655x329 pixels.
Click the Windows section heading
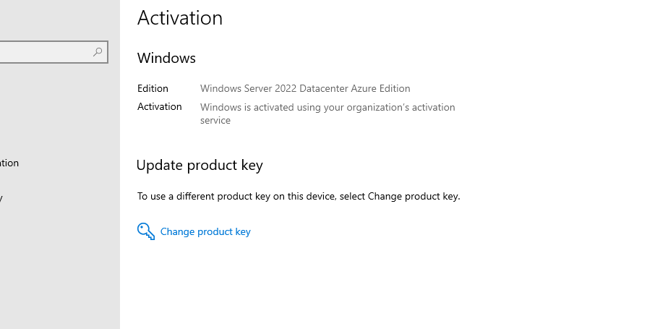coord(166,58)
